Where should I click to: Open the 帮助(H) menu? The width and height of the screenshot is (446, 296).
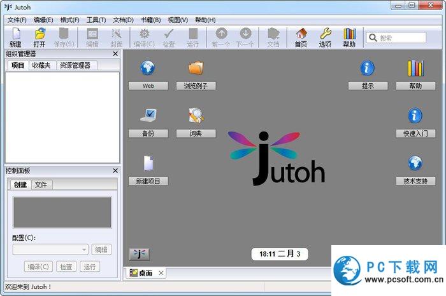(205, 20)
